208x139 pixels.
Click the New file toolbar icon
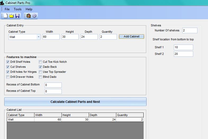(6, 16)
